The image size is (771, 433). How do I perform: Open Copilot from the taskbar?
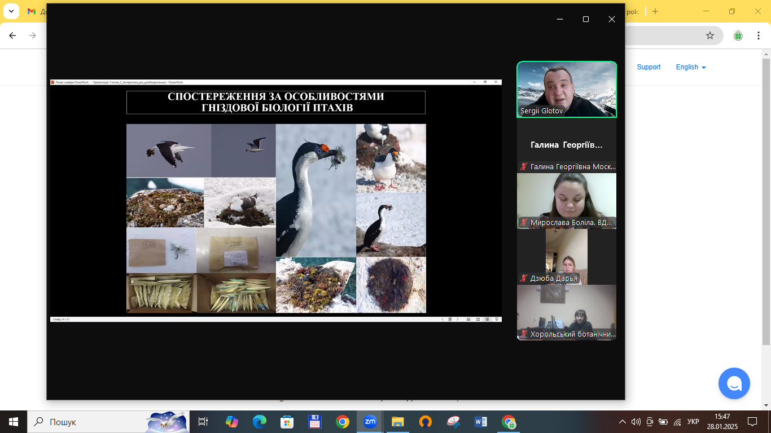point(231,422)
